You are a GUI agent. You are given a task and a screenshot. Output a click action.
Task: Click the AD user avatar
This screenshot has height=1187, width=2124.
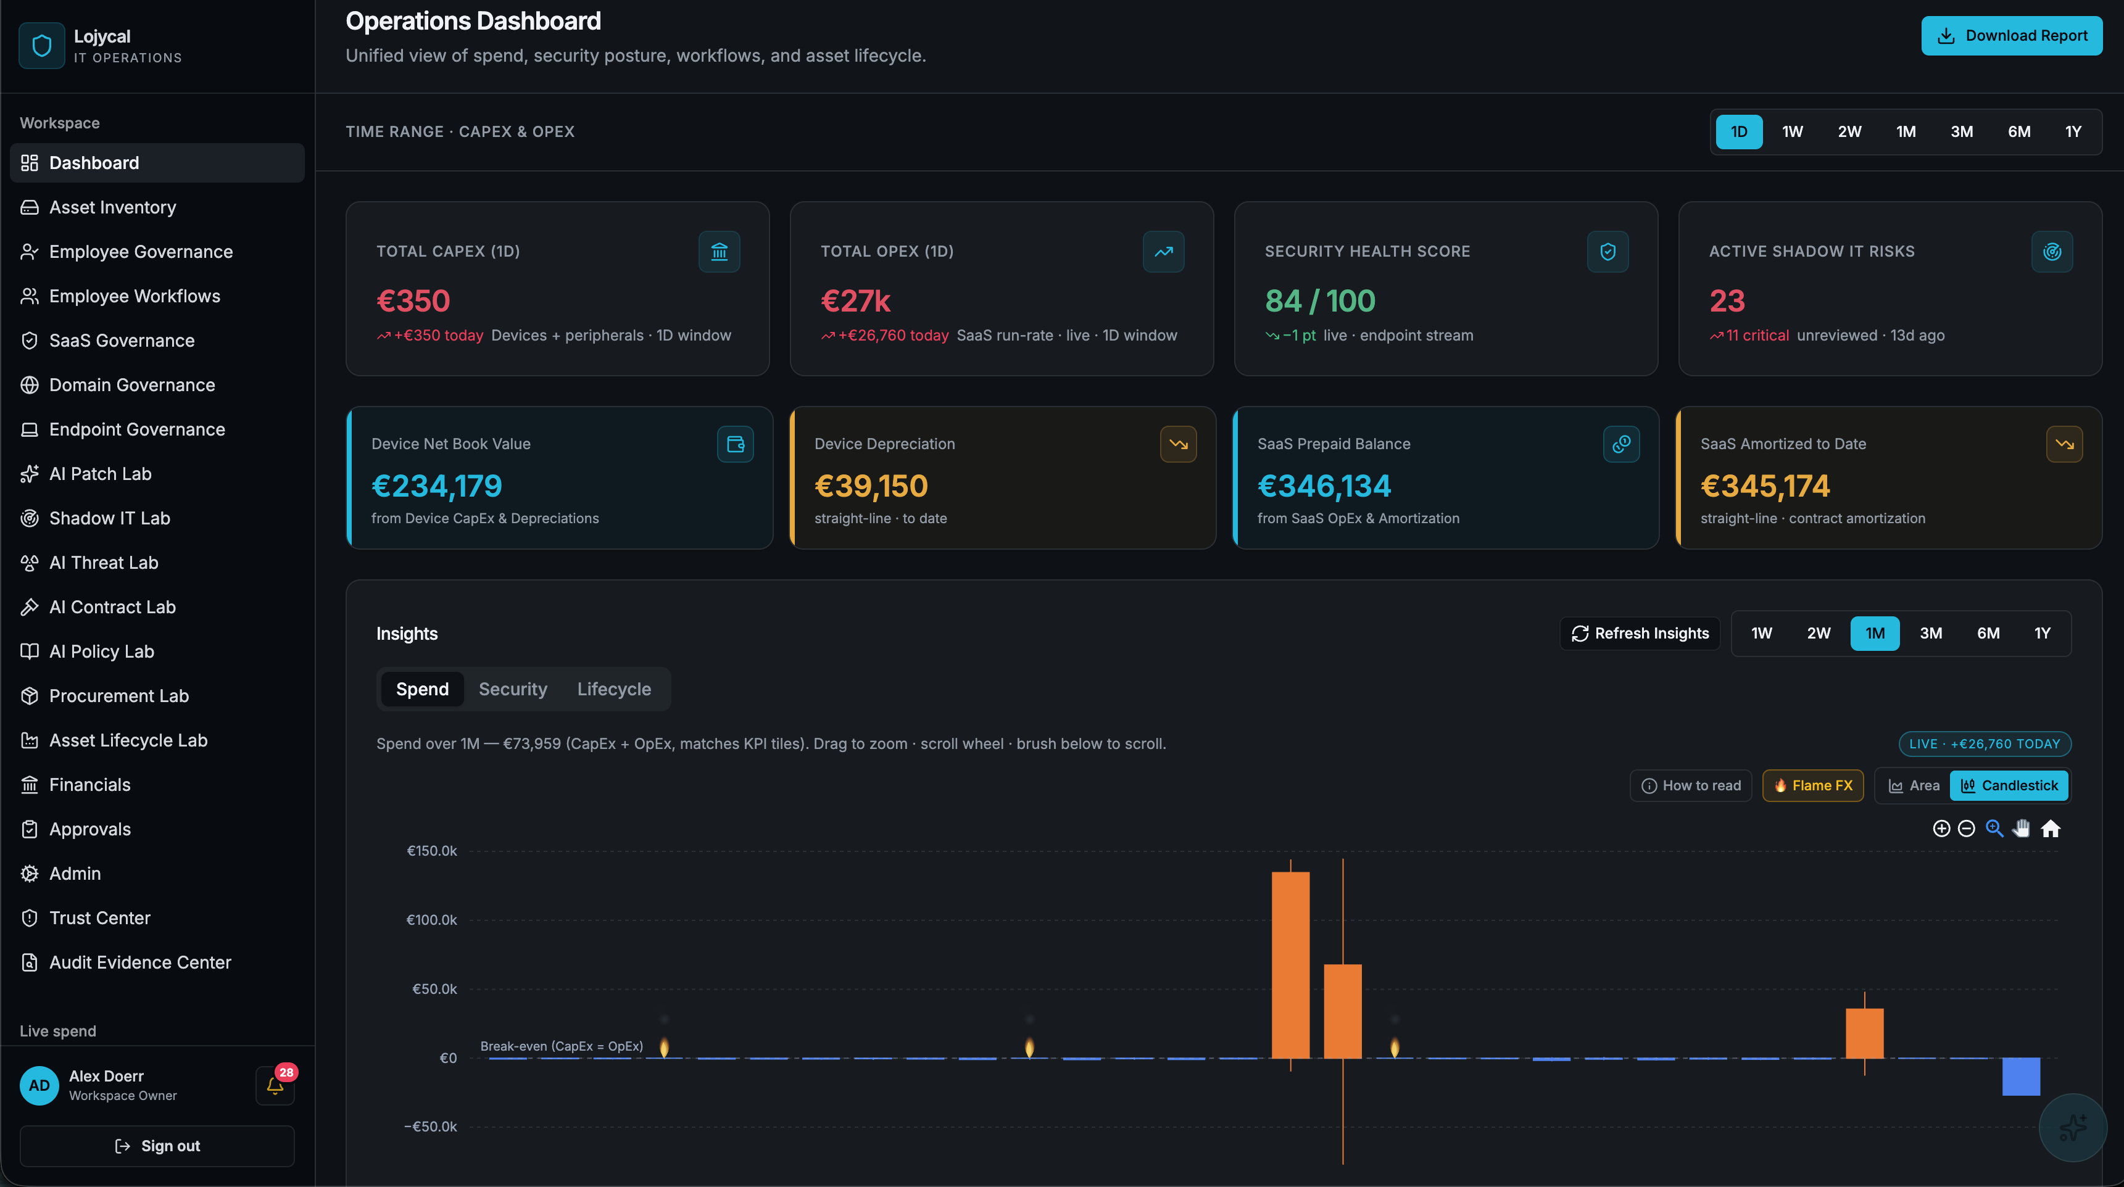pyautogui.click(x=39, y=1086)
